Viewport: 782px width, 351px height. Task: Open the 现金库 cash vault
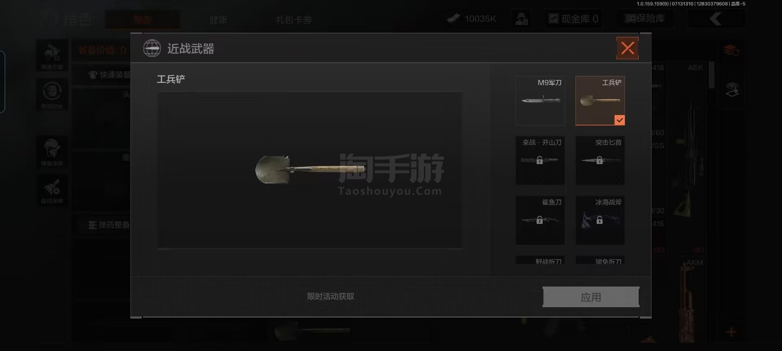[573, 19]
